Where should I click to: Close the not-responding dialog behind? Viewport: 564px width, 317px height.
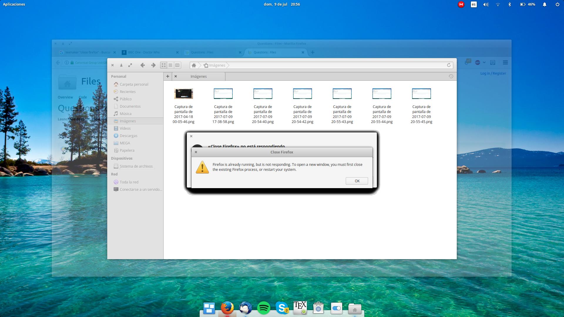point(191,136)
